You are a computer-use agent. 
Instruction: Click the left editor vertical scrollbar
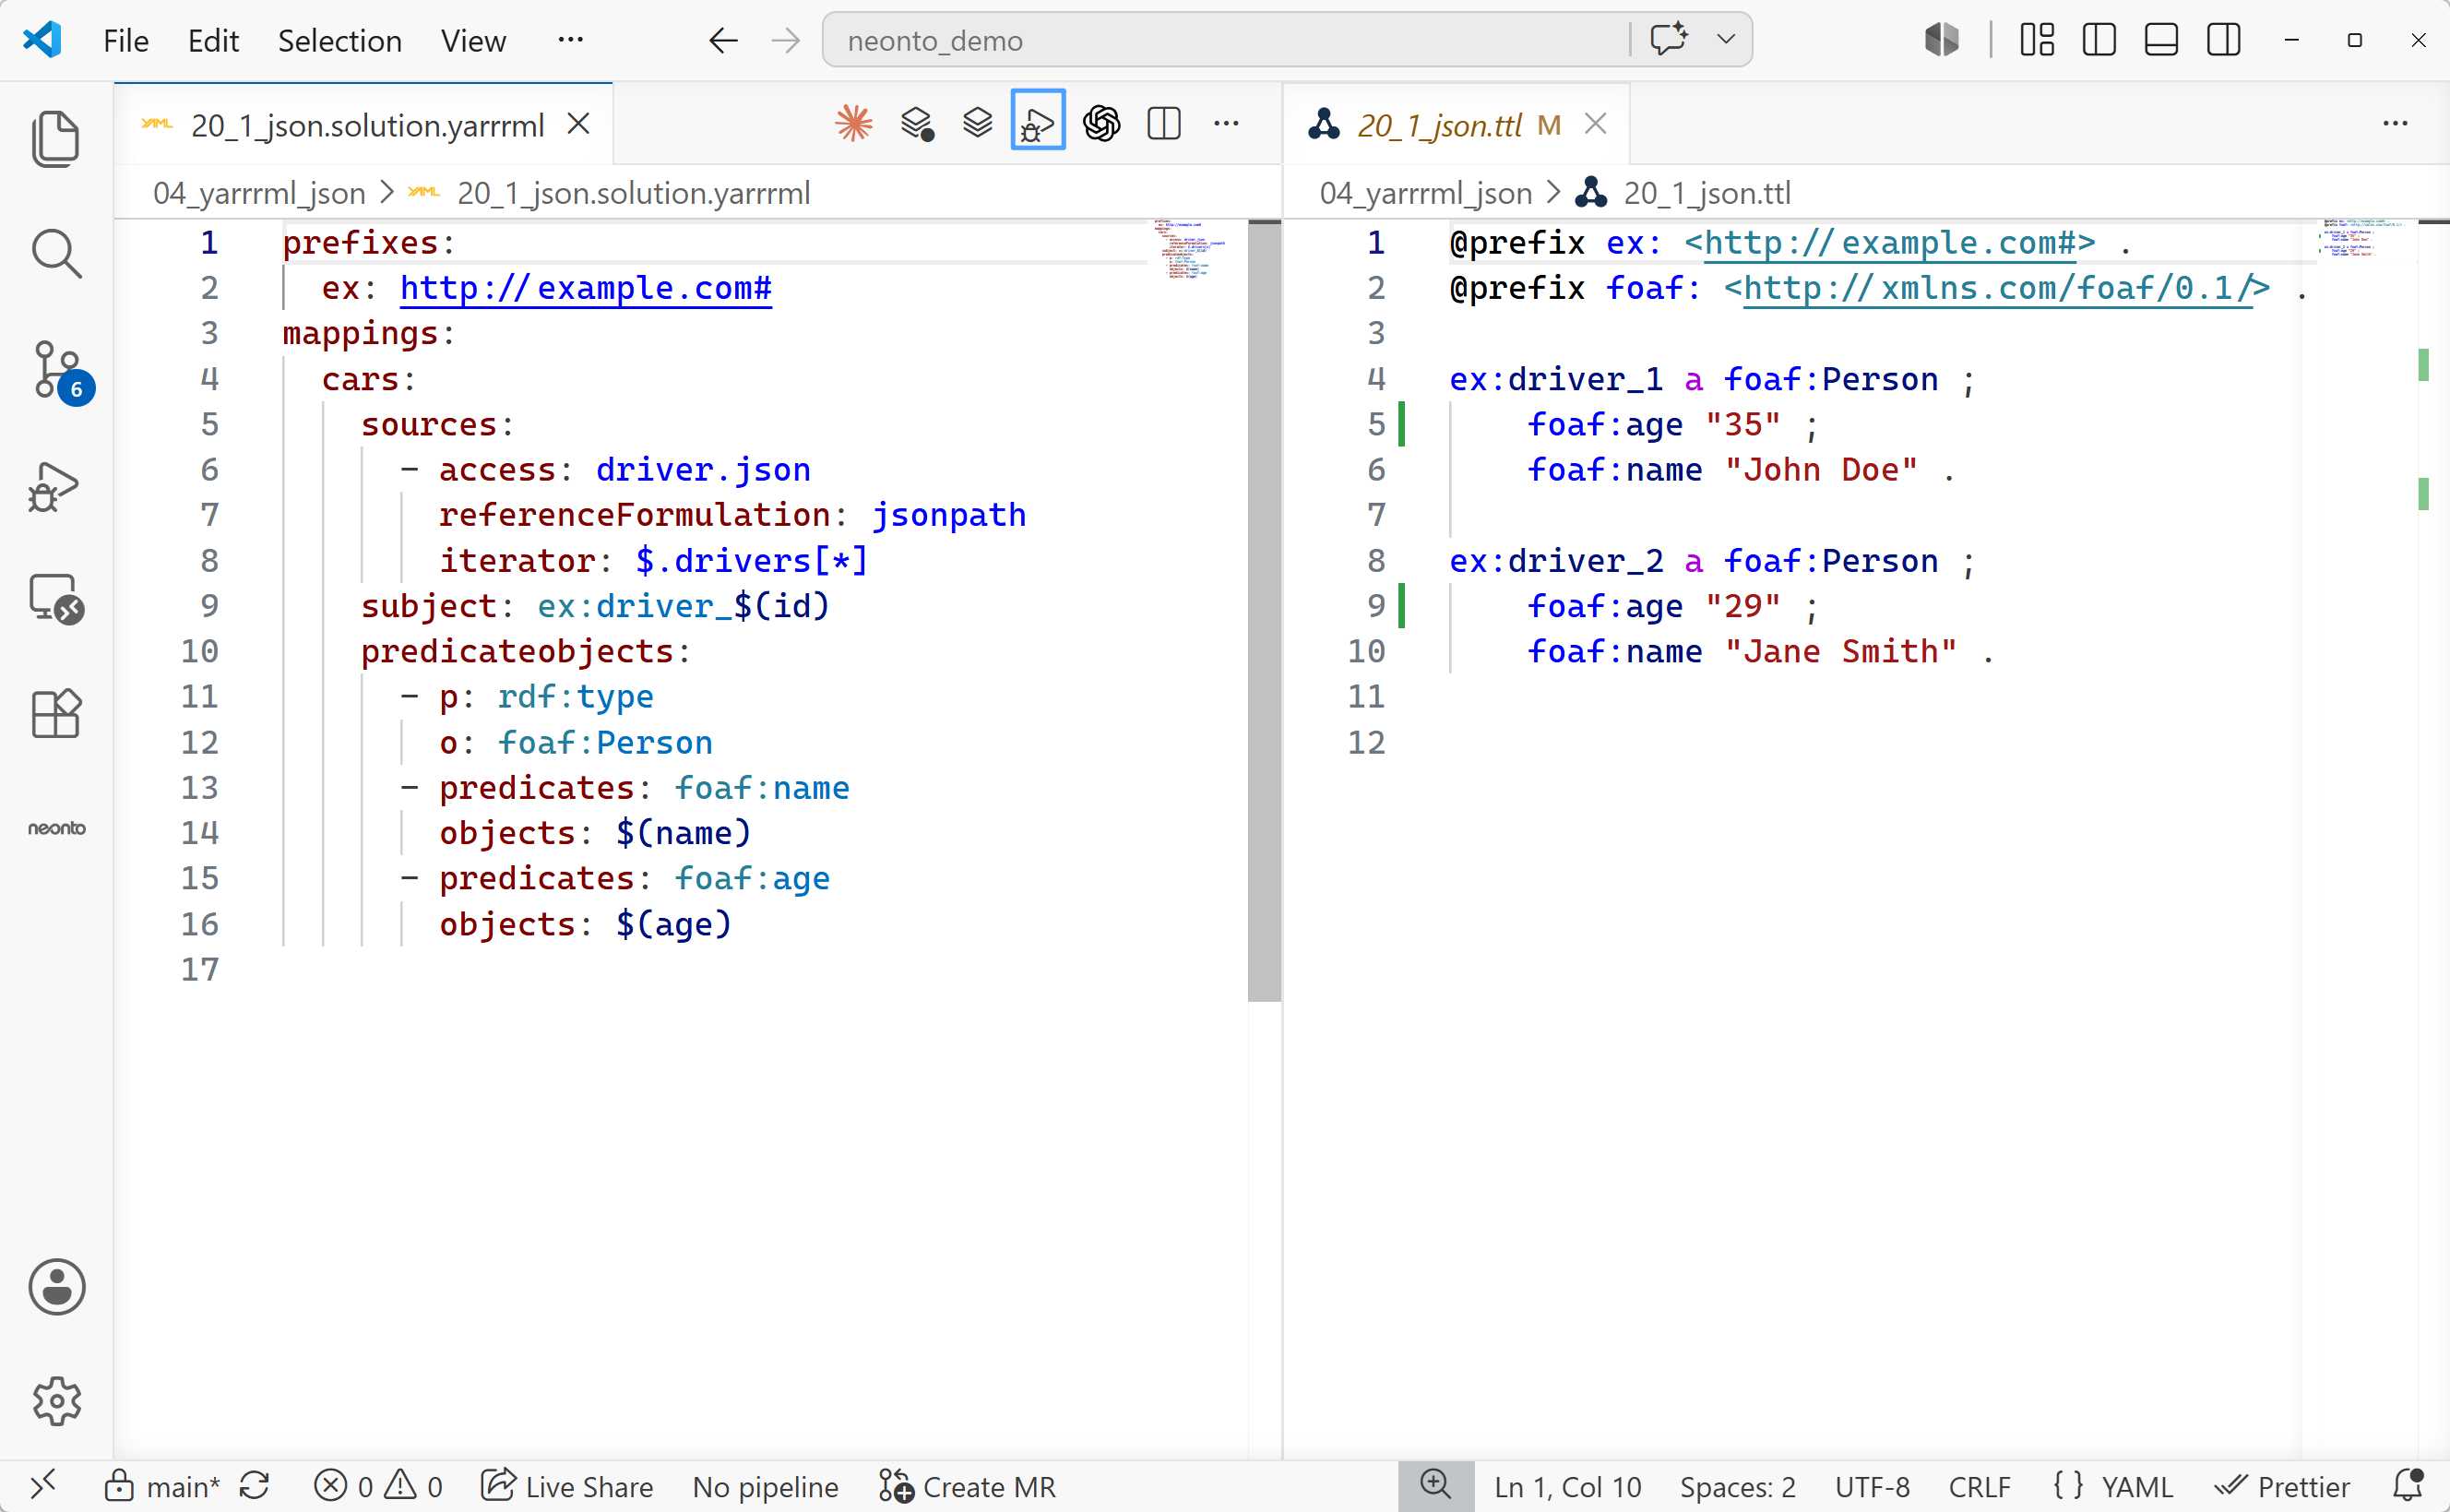tap(1265, 610)
